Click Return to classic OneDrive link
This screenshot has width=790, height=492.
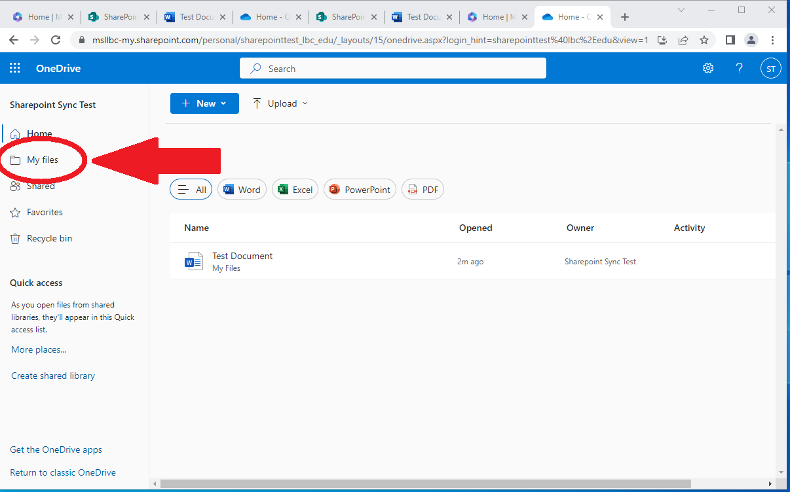(x=63, y=472)
